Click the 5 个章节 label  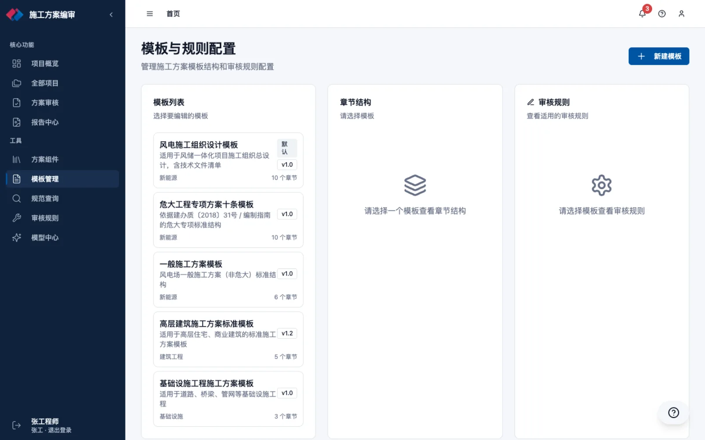point(286,357)
